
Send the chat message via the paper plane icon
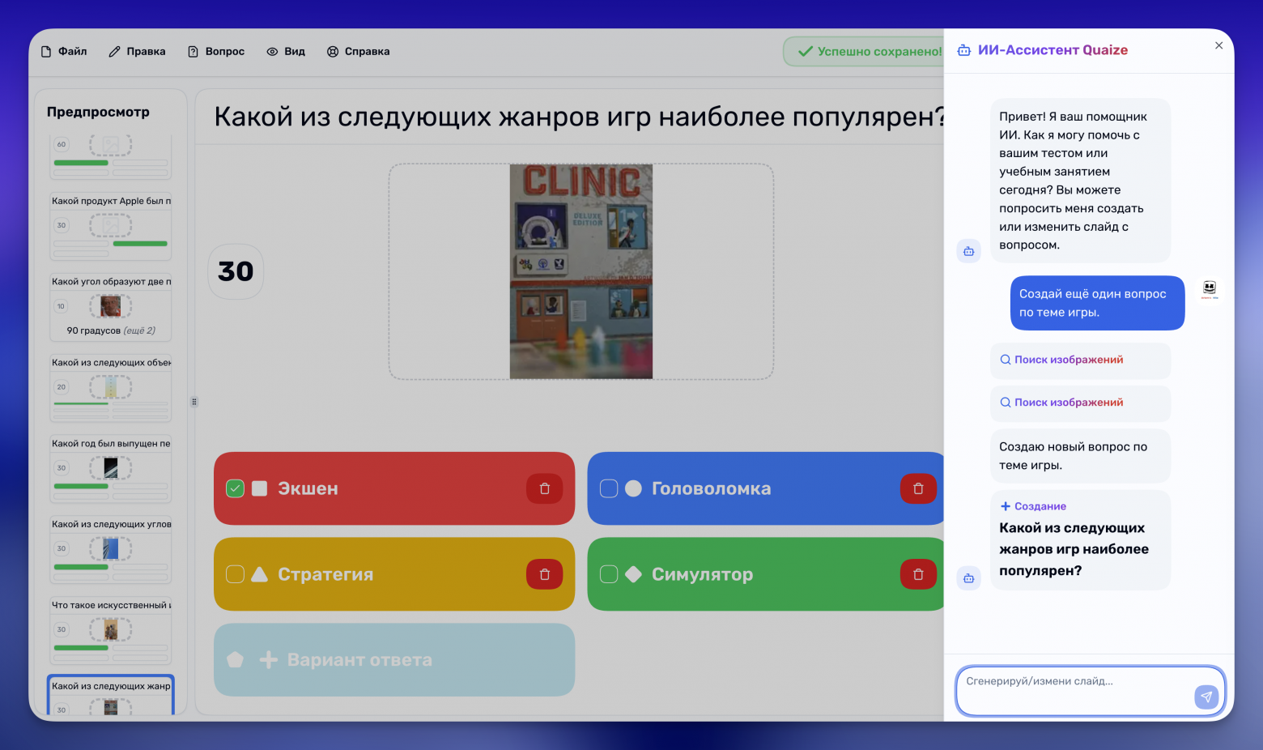pos(1206,697)
